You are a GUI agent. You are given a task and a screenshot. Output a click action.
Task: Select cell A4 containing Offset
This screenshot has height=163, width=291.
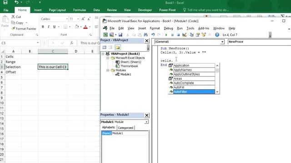click(13, 72)
